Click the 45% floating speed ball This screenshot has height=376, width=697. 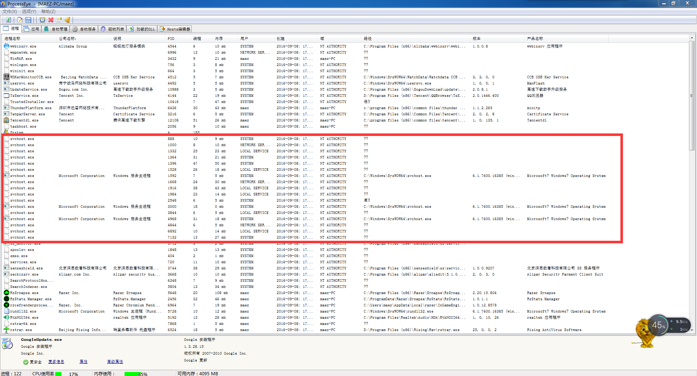point(658,325)
